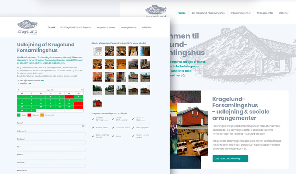This screenshot has width=296, height=174.
Task: Click 'her' link after Se priser
Action: (29, 83)
